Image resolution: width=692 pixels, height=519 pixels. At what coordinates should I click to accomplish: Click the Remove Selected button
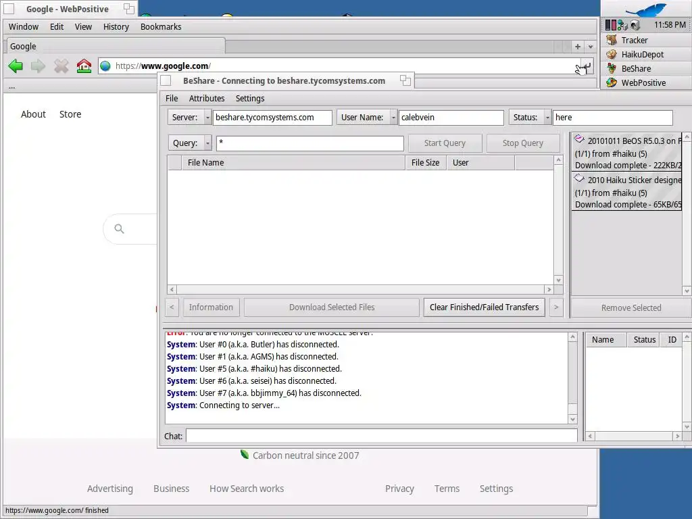click(631, 307)
